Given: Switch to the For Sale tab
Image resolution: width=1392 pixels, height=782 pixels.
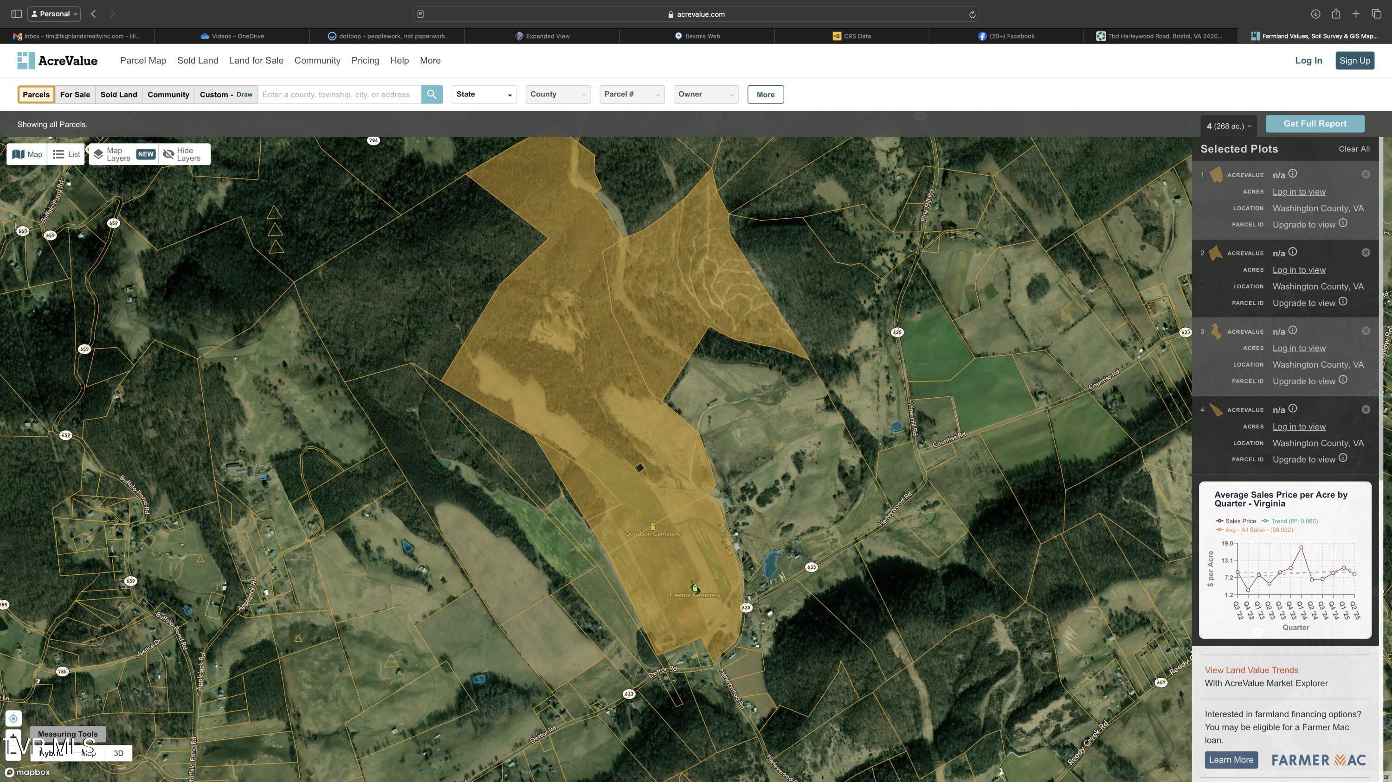Looking at the screenshot, I should [x=75, y=94].
